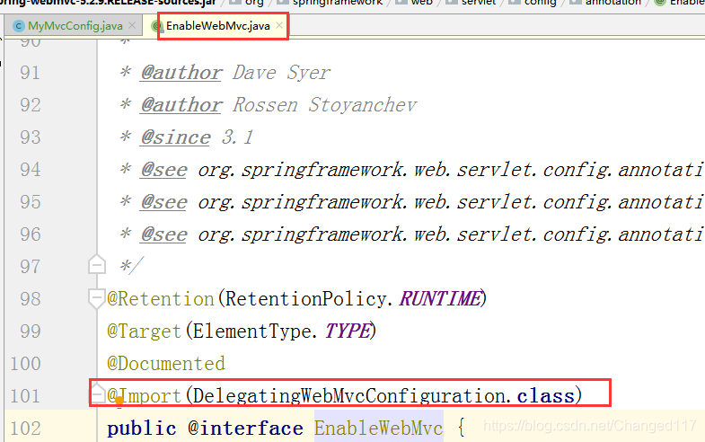Click the 'class' keyword on line 101
Screen dimensions: 705x442
pos(545,396)
